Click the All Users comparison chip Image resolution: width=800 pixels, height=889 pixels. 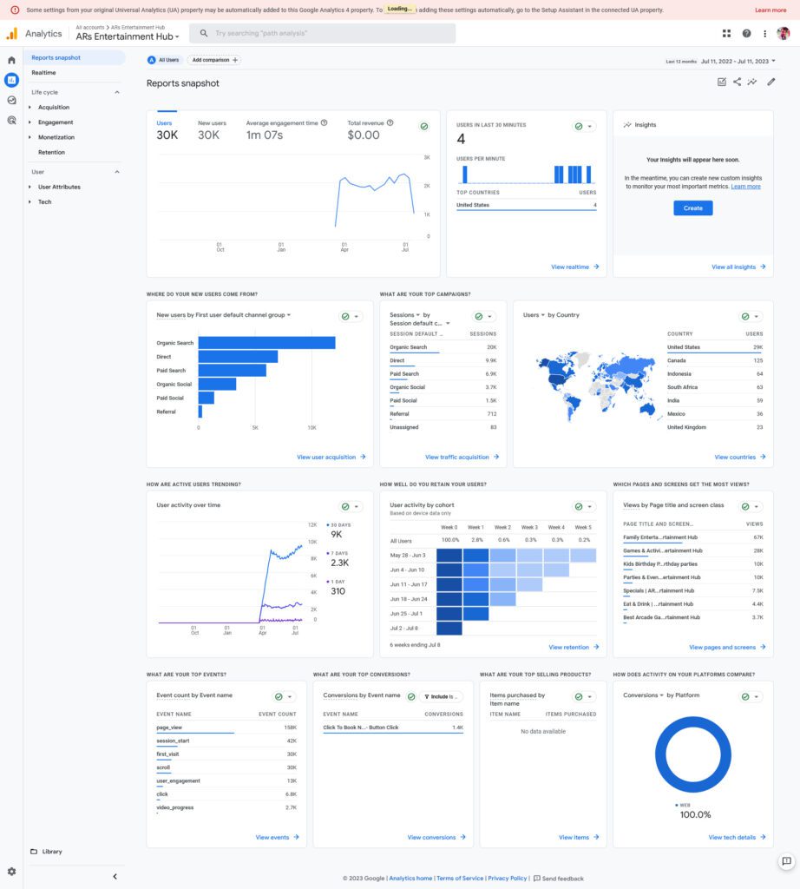pyautogui.click(x=163, y=60)
